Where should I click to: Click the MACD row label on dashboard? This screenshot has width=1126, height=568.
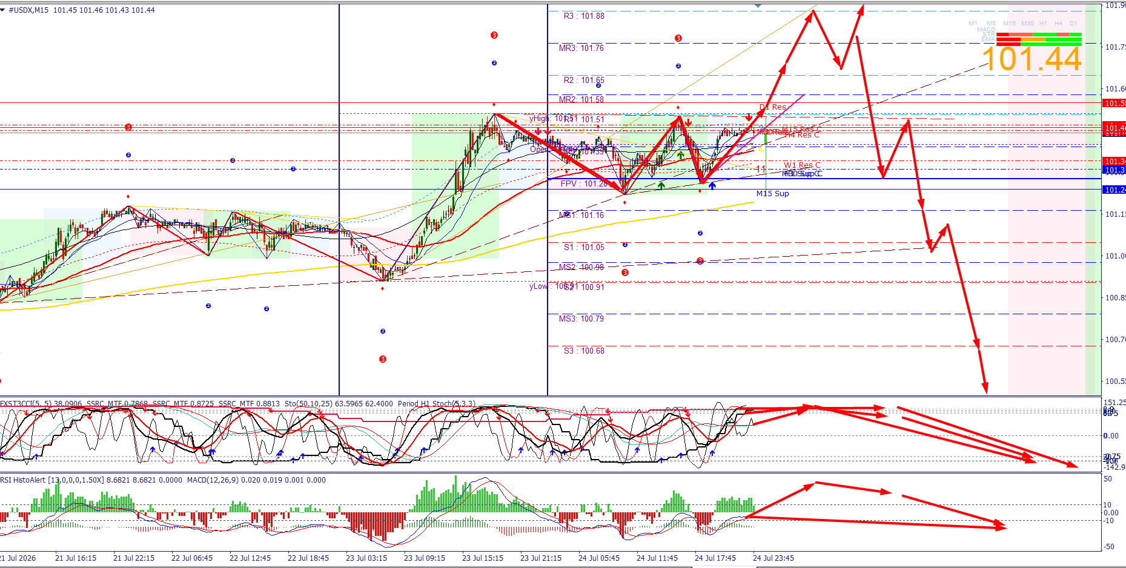pos(986,30)
